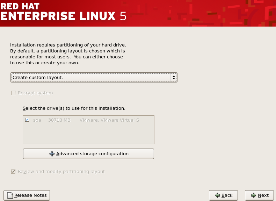Screen dimensions: 276x201
Task: Select the '30718 MB' drive size text
Action: pos(59,120)
